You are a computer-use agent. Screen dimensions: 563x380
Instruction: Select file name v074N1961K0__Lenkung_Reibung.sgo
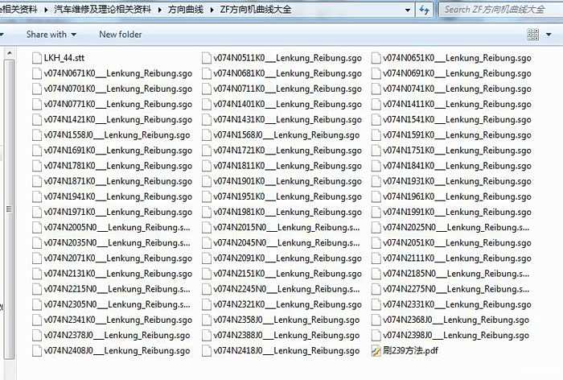[457, 197]
